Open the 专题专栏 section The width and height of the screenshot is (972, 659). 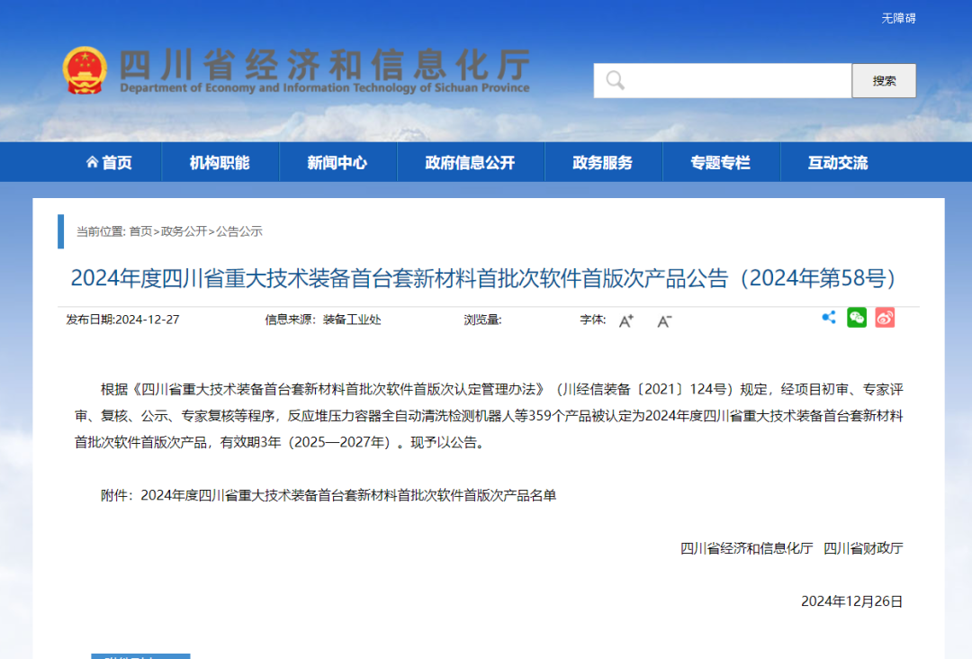pos(720,161)
